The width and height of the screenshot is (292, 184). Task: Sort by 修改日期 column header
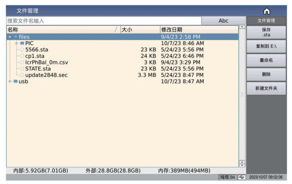coord(197,30)
